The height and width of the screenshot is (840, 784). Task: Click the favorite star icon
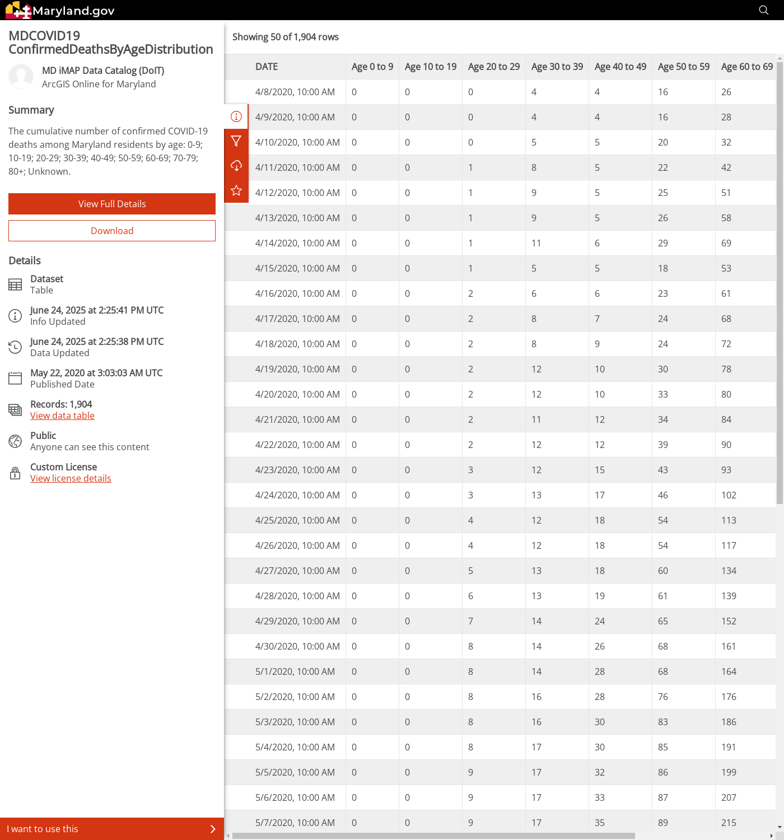click(x=236, y=190)
